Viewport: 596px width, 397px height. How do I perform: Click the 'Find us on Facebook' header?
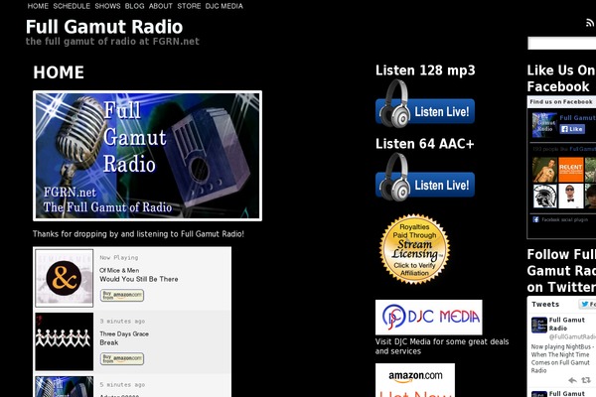[x=561, y=102]
